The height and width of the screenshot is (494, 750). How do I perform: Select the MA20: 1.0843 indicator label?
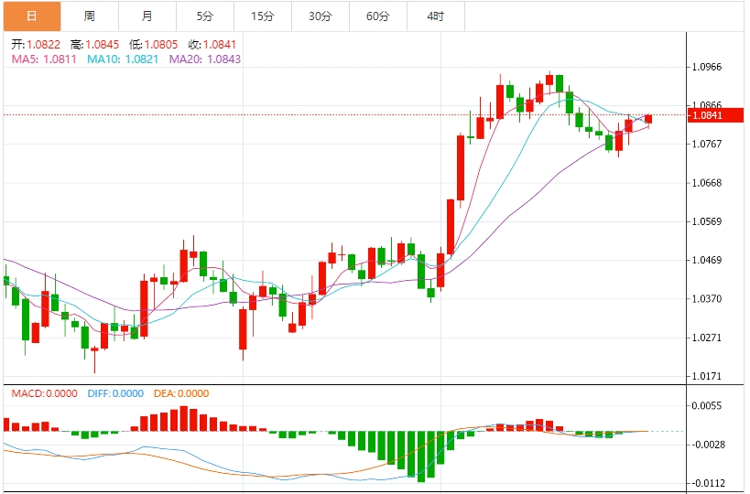pyautogui.click(x=205, y=59)
